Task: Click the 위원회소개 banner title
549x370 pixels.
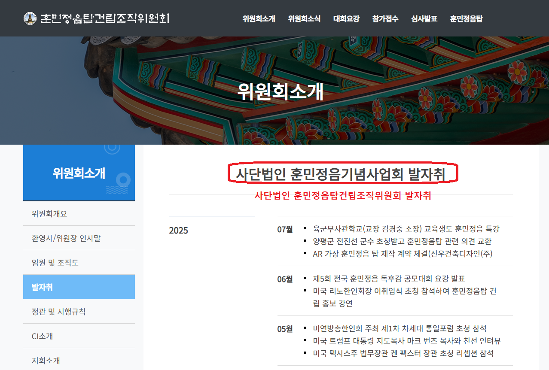Action: point(280,91)
